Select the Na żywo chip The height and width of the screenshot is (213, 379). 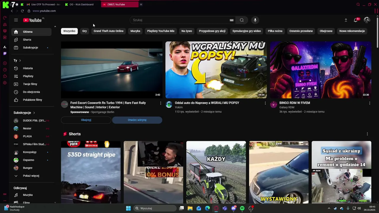tap(187, 31)
